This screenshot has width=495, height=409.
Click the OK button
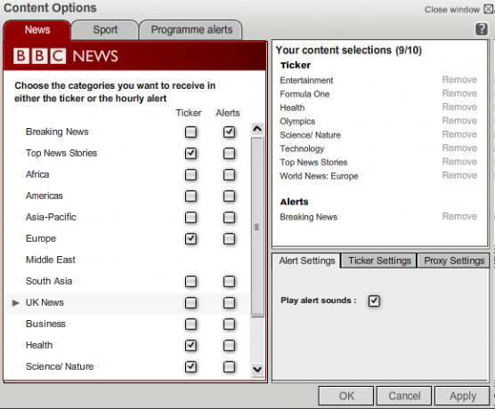click(346, 396)
